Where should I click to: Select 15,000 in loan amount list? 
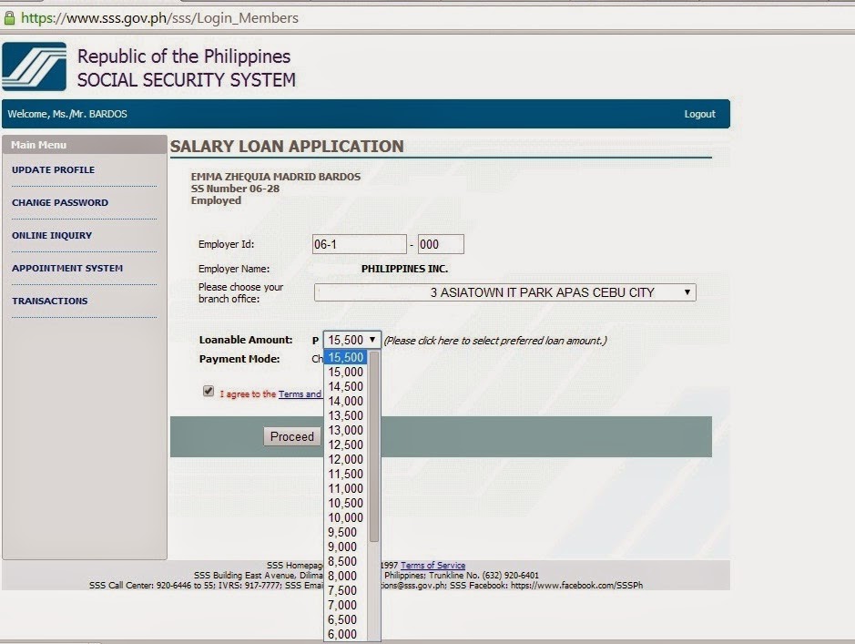(x=346, y=372)
